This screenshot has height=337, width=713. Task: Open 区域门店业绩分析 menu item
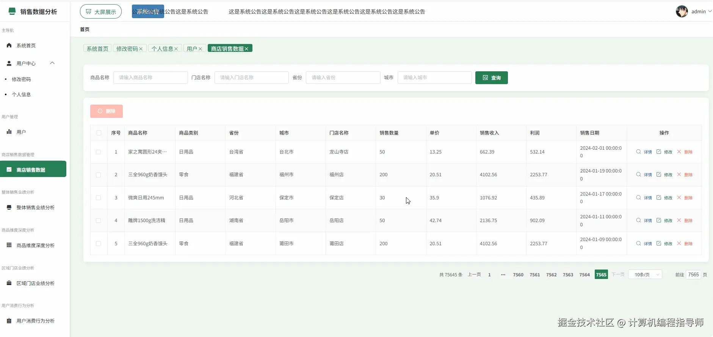[x=35, y=283]
